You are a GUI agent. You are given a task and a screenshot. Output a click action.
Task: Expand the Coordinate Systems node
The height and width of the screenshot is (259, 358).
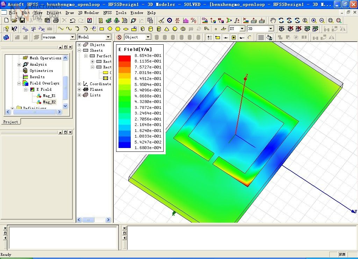point(79,84)
